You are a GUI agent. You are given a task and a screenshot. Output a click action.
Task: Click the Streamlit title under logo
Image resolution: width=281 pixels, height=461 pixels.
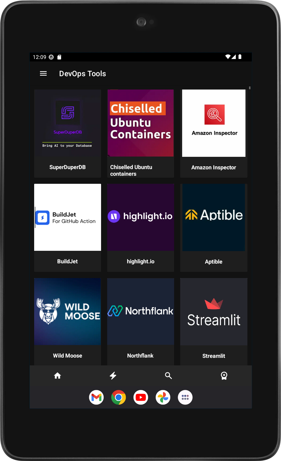click(x=214, y=356)
